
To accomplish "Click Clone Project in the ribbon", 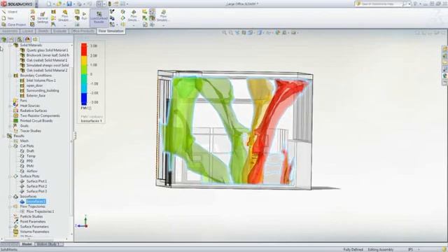I will [x=14, y=24].
